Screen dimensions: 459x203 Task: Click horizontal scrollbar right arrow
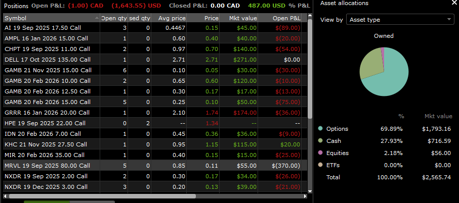tap(305, 196)
